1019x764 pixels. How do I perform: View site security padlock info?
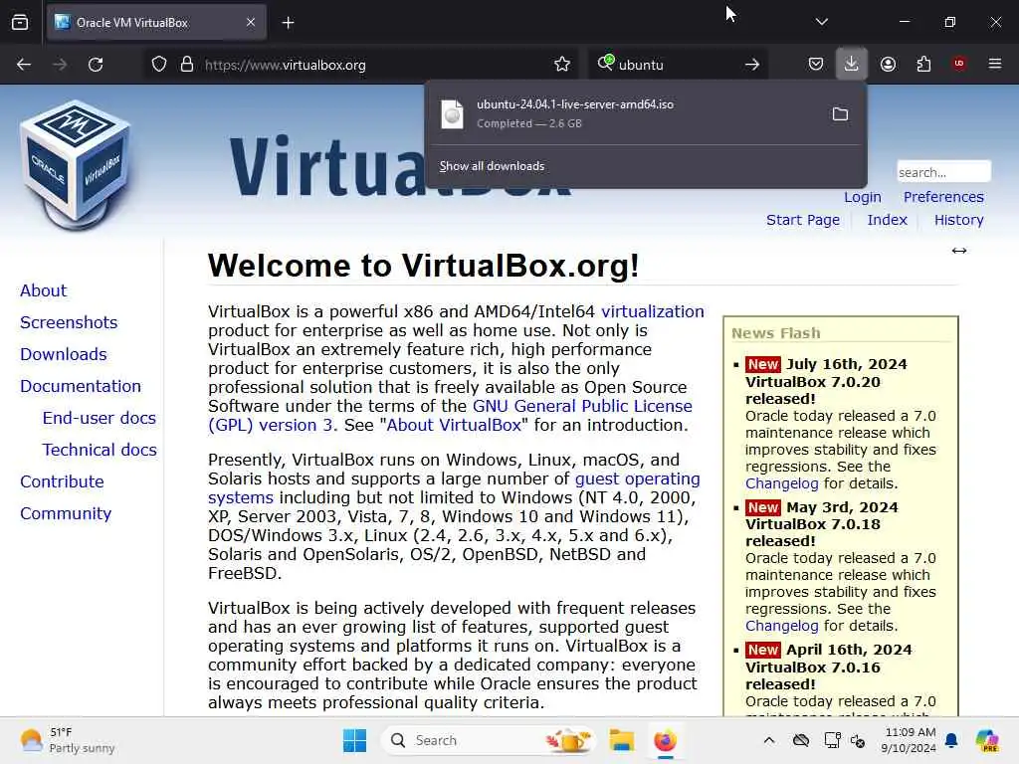(x=187, y=65)
